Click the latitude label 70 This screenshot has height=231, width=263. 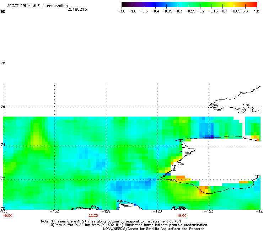3,208
